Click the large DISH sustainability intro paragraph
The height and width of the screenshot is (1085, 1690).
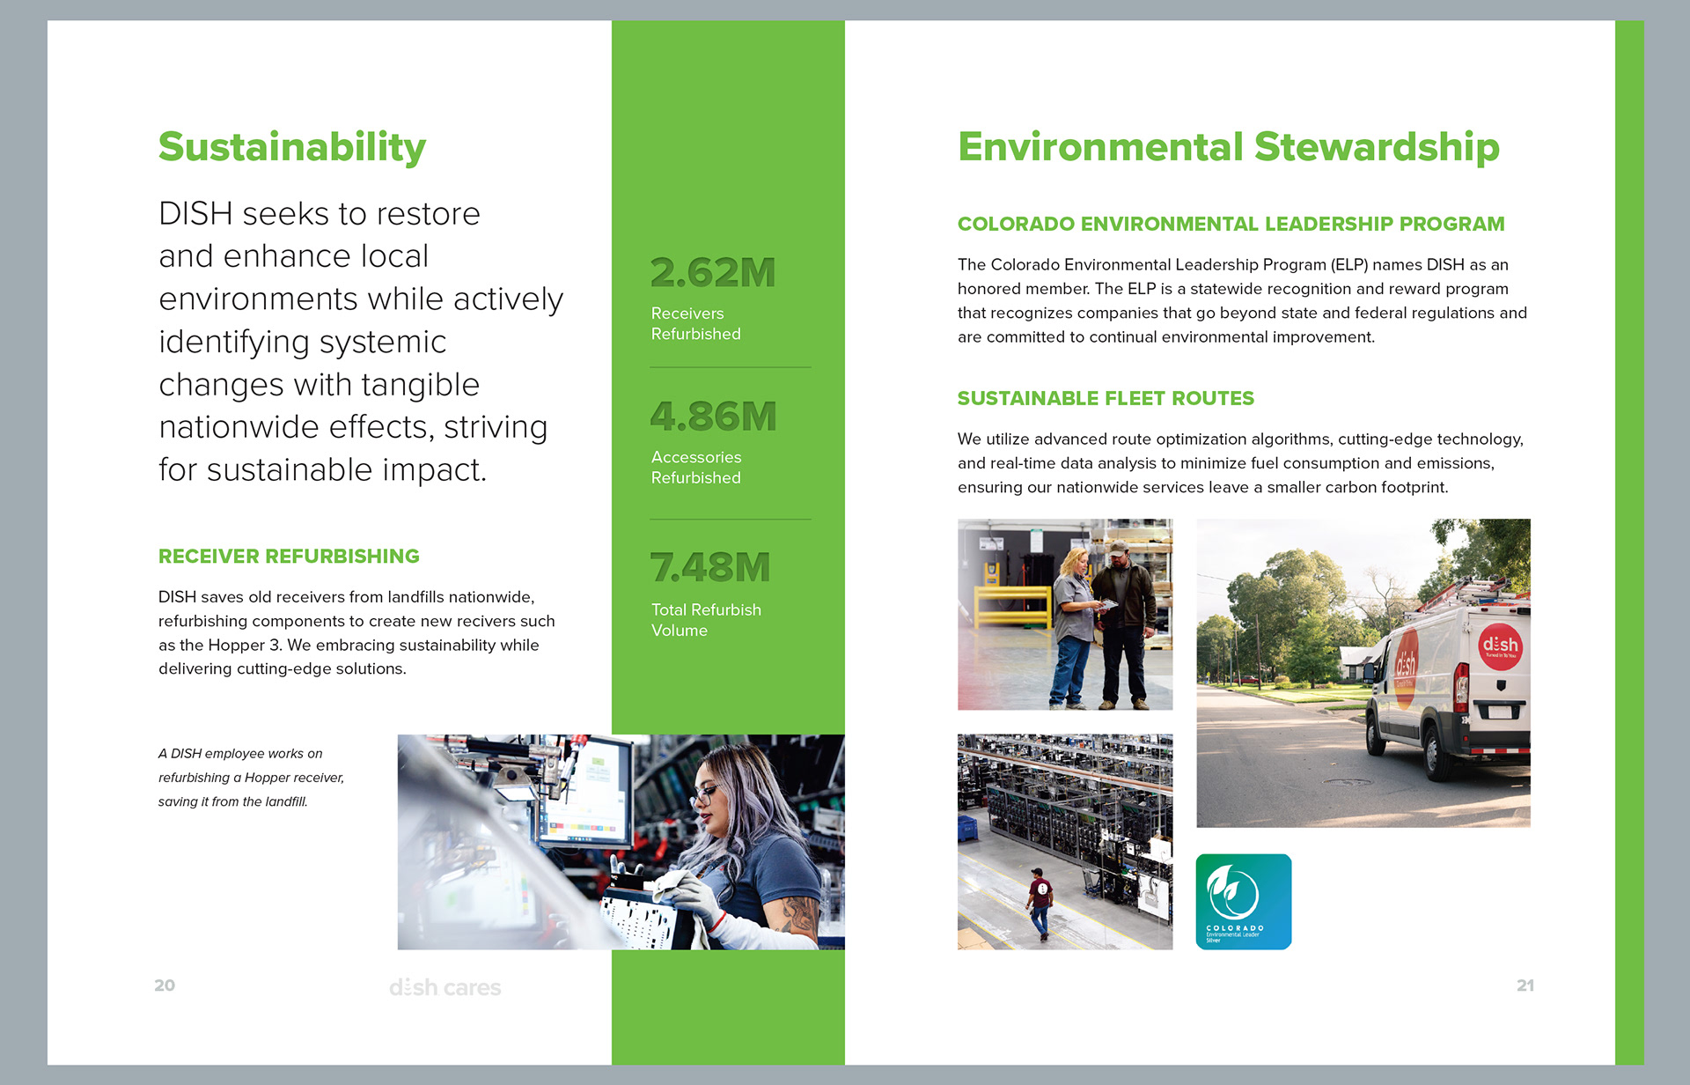pyautogui.click(x=359, y=342)
